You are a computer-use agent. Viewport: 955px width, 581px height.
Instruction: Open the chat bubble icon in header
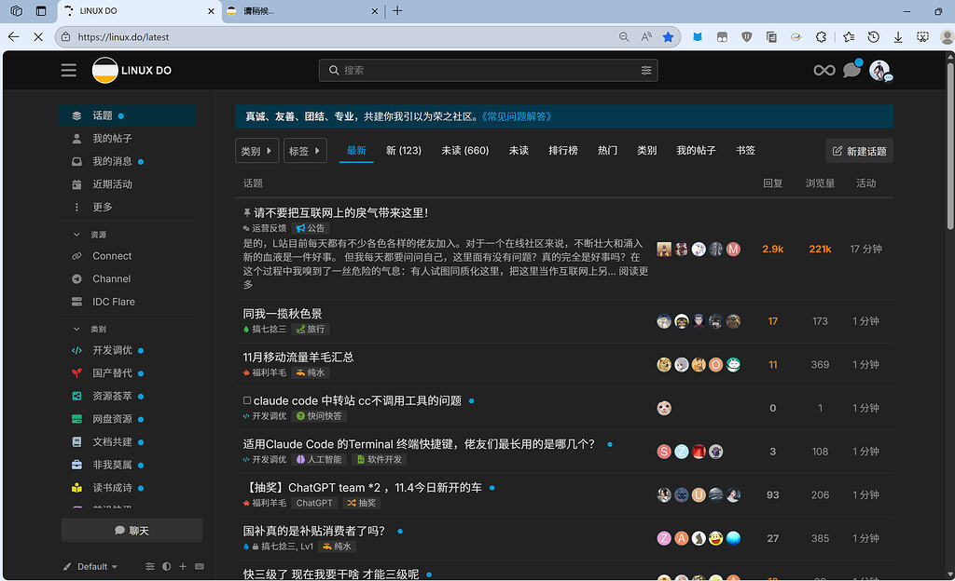(x=851, y=71)
